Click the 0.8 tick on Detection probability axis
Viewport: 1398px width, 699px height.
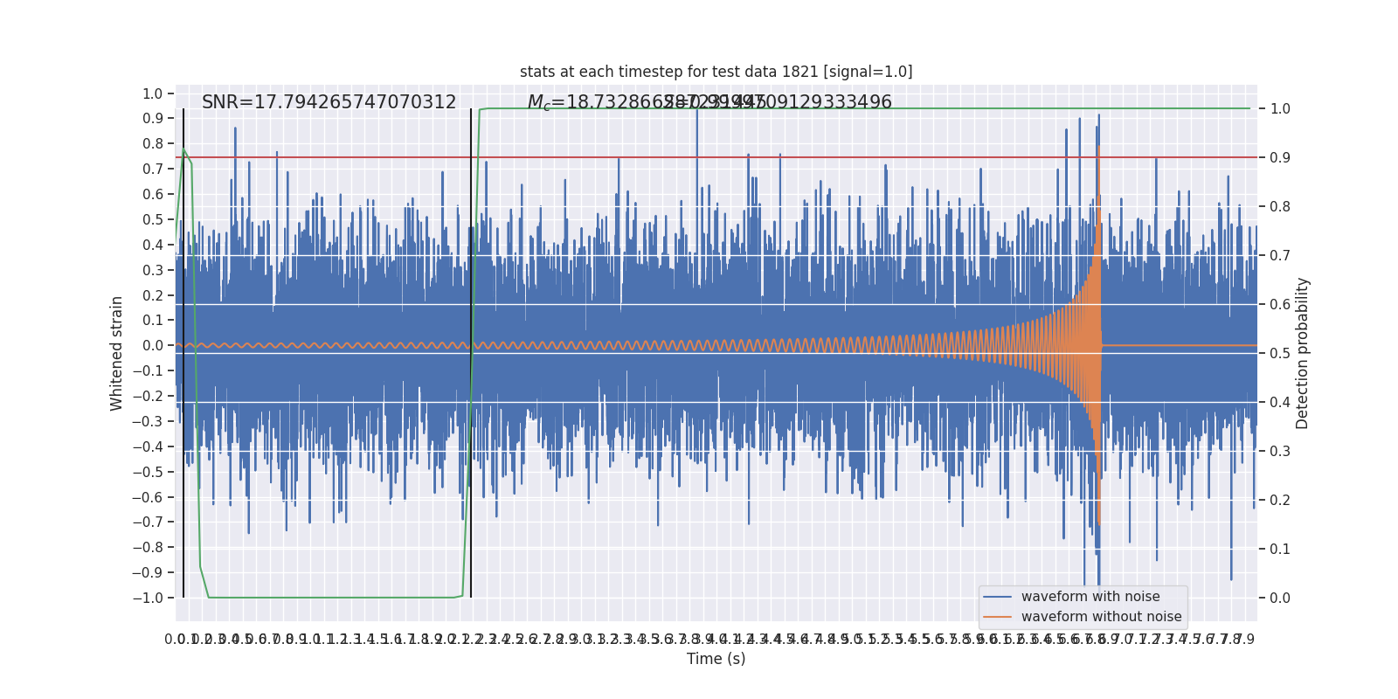tap(1280, 207)
